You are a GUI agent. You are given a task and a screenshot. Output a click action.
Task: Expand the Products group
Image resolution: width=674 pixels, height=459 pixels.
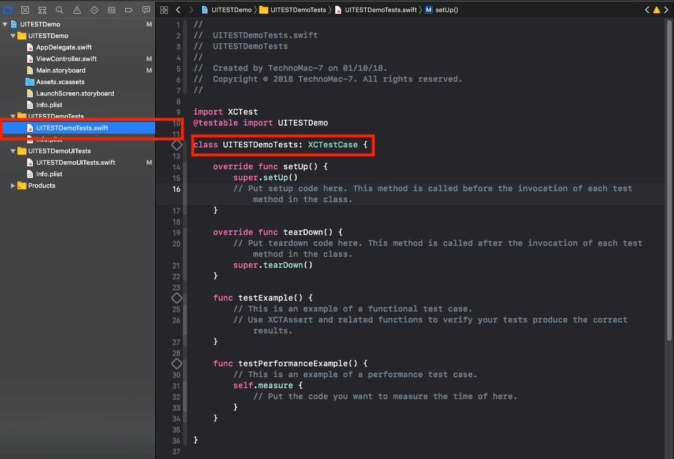point(13,185)
